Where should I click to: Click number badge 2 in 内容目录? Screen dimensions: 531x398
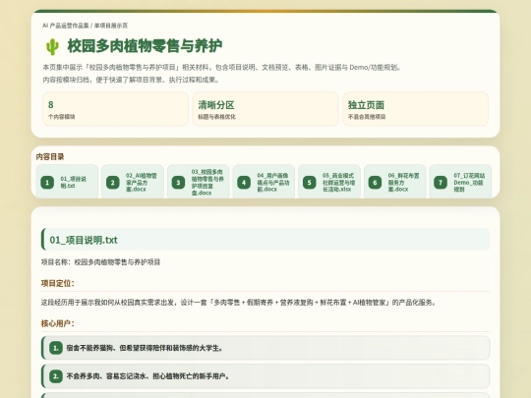click(x=113, y=183)
